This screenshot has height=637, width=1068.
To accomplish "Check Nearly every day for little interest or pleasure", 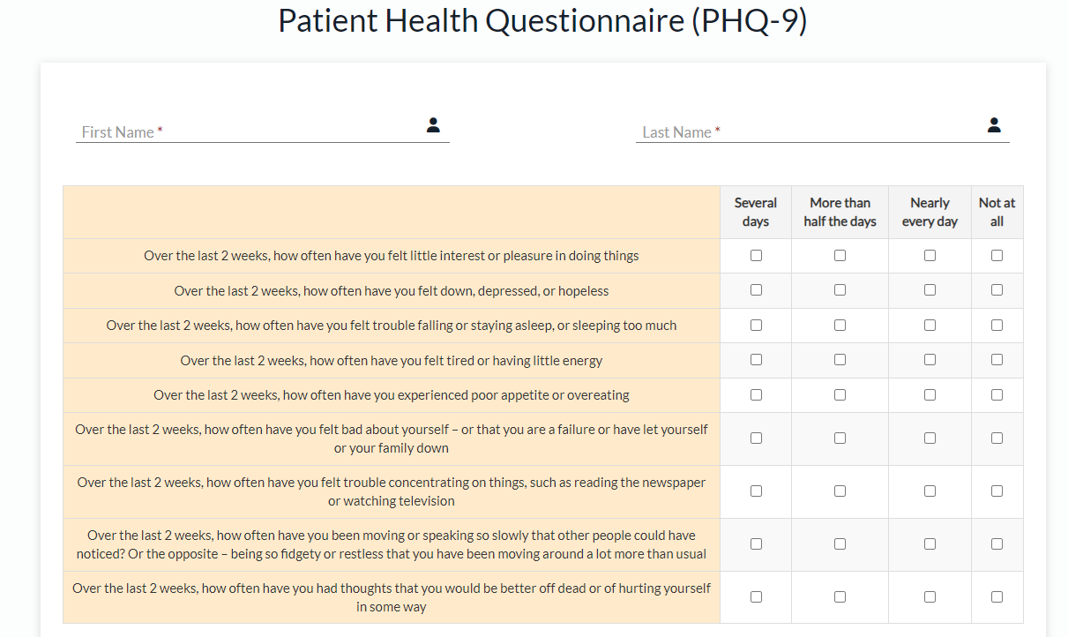I will click(x=930, y=256).
